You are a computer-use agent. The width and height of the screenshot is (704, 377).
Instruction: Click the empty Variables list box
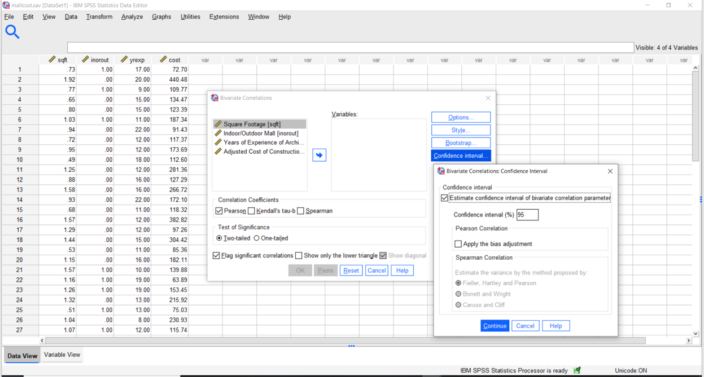click(379, 155)
